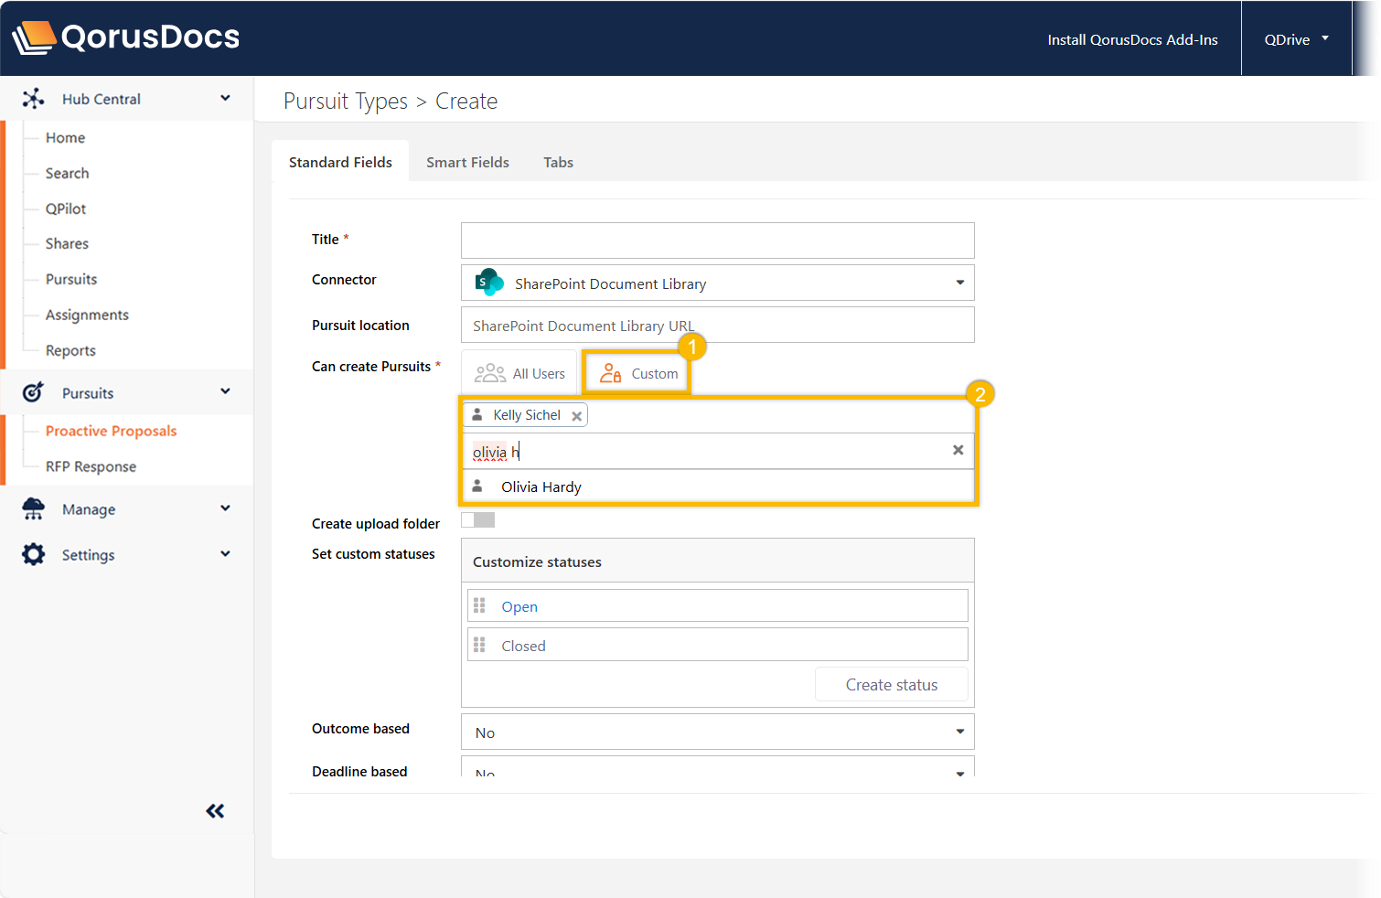This screenshot has height=898, width=1381.
Task: Click the Create status button
Action: click(891, 685)
